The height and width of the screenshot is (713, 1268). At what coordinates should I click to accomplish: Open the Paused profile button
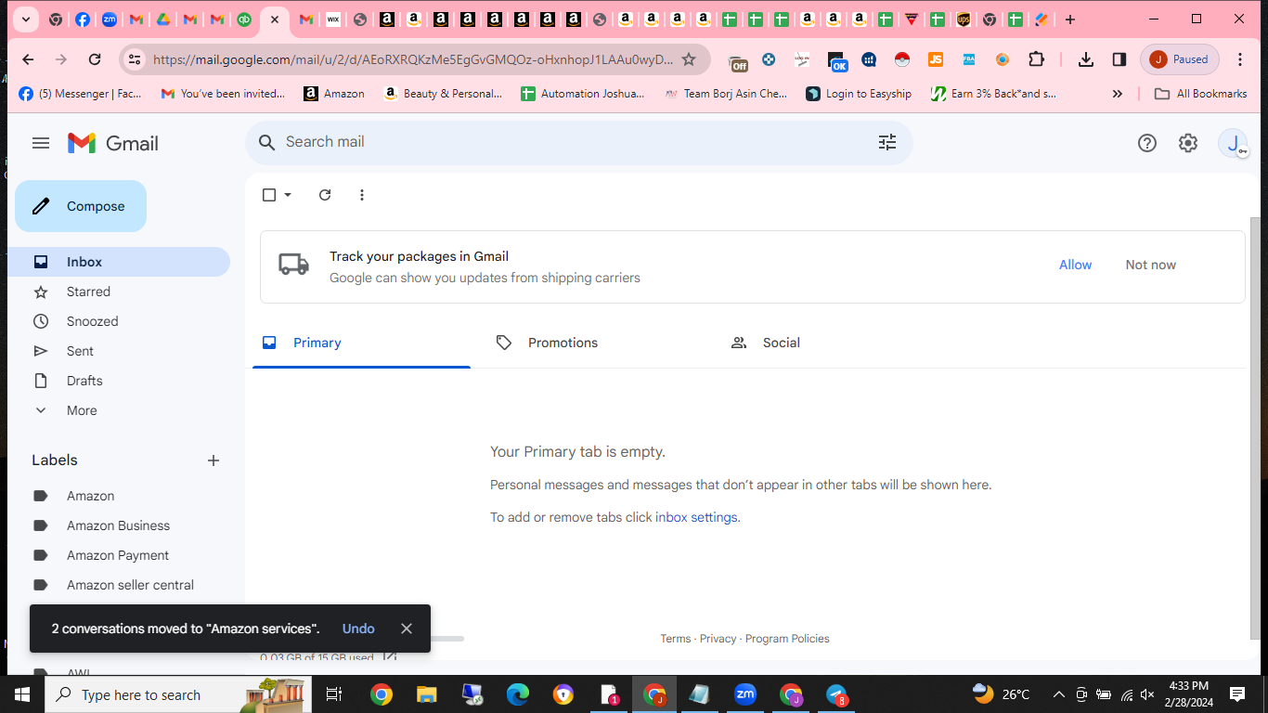click(x=1180, y=59)
